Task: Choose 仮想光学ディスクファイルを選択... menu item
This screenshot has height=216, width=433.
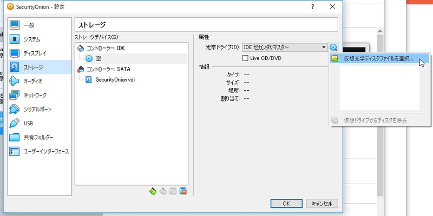Action: click(379, 58)
